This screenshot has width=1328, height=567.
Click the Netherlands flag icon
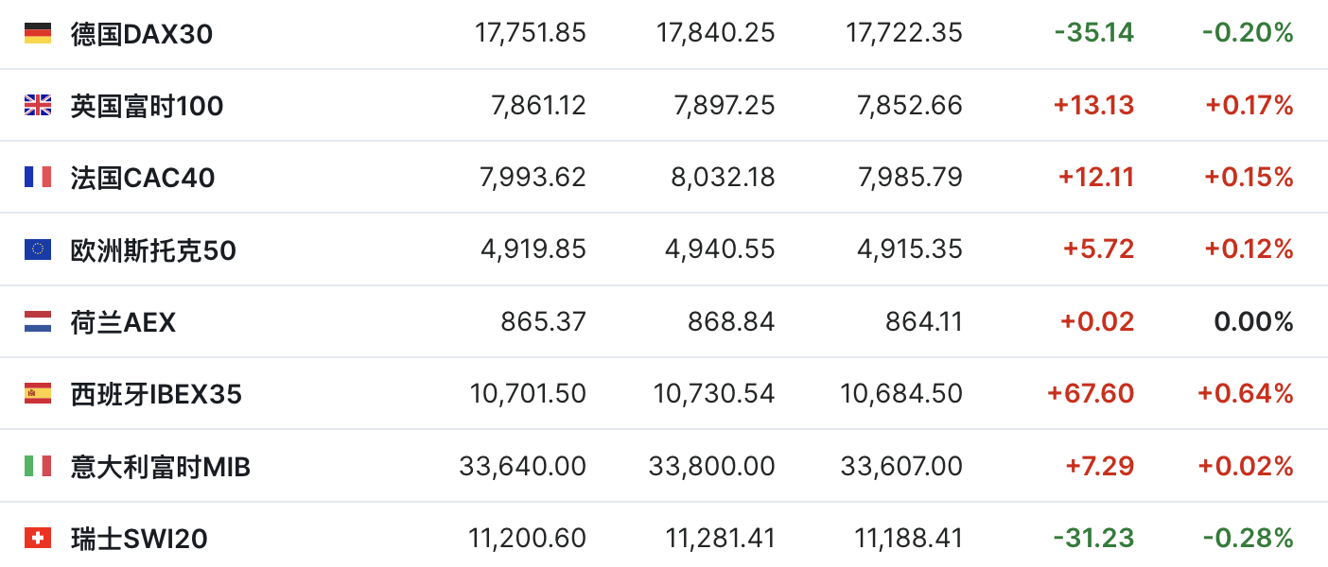pyautogui.click(x=38, y=321)
